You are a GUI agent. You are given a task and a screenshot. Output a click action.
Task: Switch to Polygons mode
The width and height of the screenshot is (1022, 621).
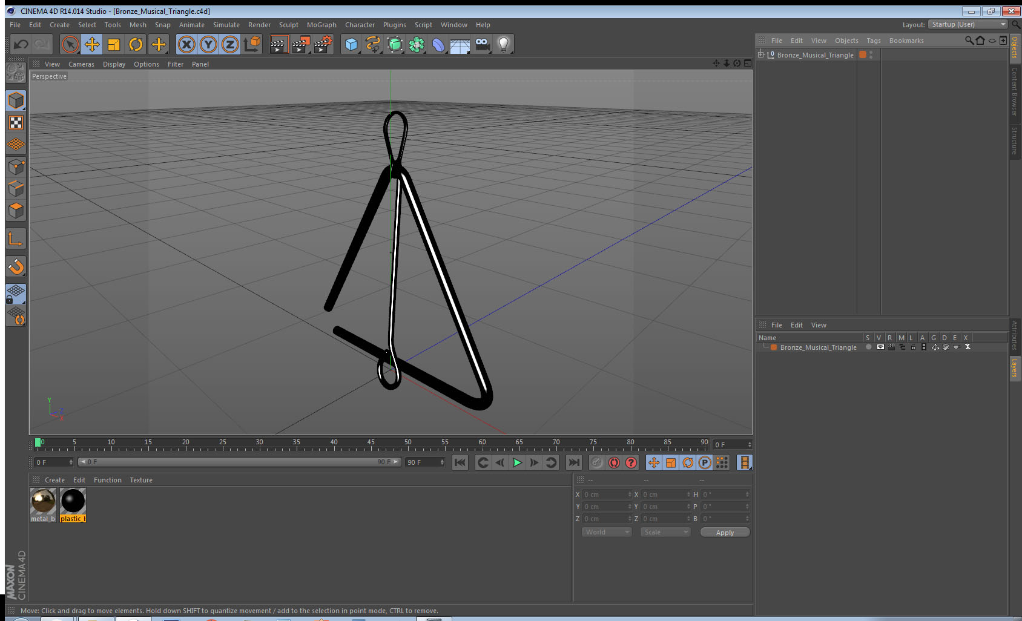(x=16, y=211)
